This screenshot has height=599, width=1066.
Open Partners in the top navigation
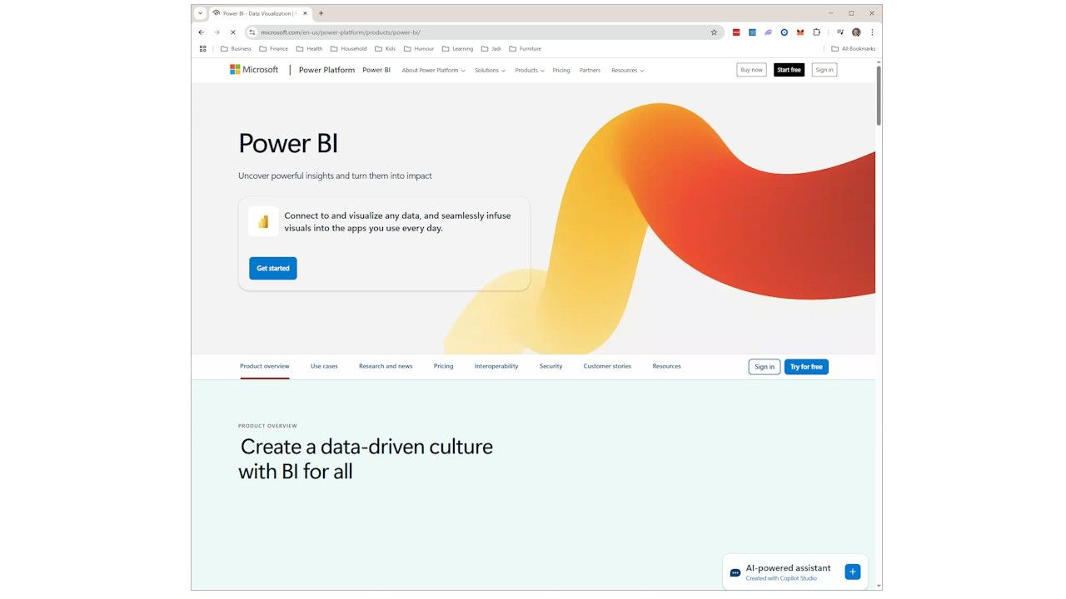590,71
